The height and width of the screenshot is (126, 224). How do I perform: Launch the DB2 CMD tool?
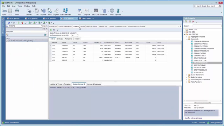coord(96,12)
